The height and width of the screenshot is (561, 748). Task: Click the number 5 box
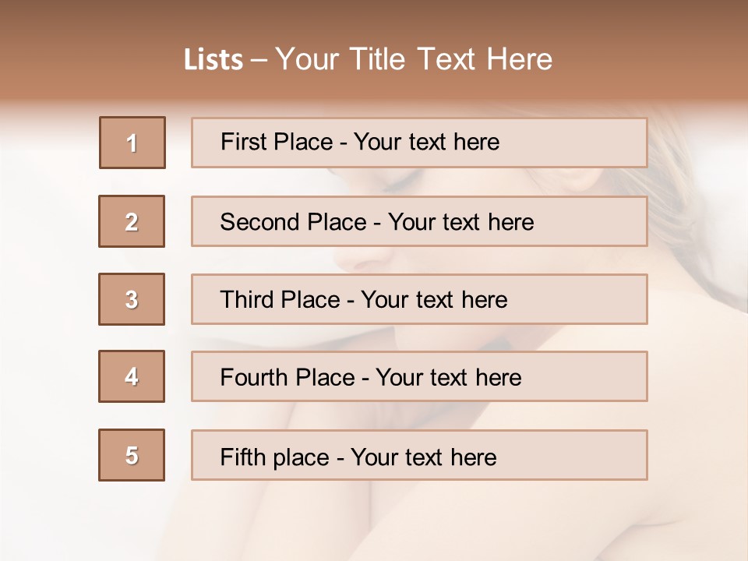132,455
